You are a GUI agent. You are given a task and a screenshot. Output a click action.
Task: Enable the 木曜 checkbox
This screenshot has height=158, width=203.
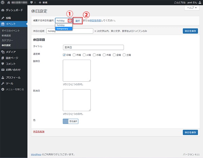coord(104,55)
